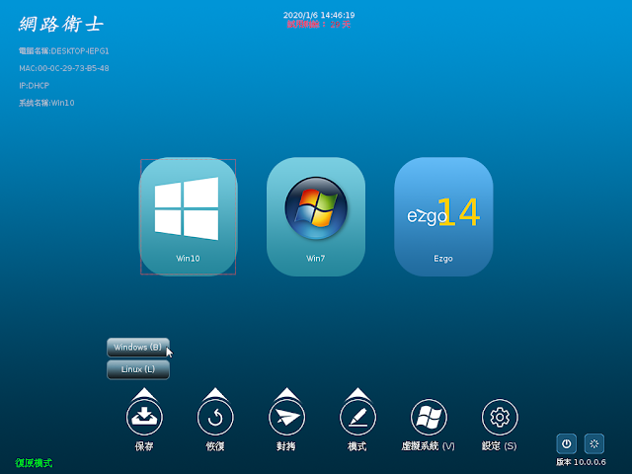The width and height of the screenshot is (632, 474).
Task: Click the 設定 (S) label
Action: tap(499, 446)
